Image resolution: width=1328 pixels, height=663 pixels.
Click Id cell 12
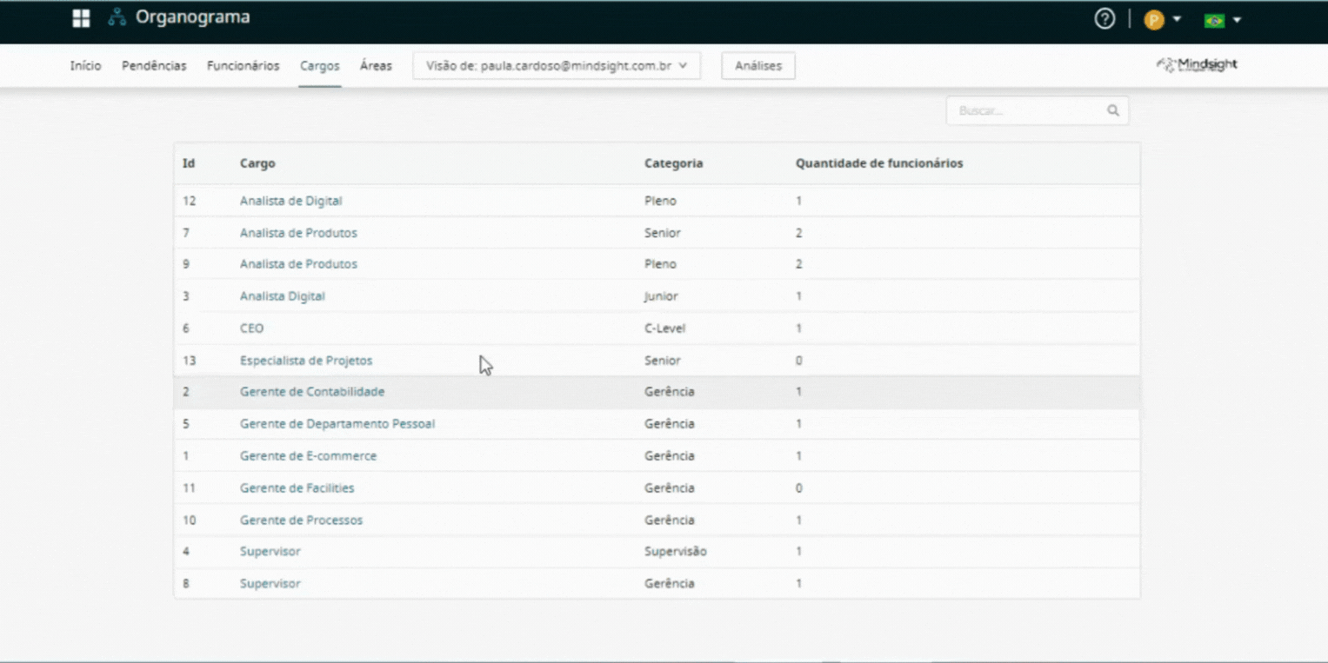click(x=190, y=201)
